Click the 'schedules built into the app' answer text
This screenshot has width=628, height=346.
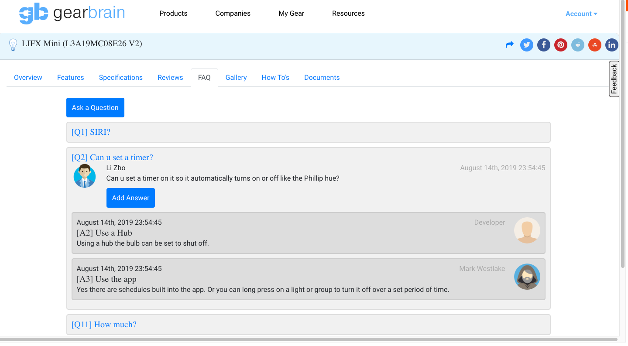coord(263,289)
